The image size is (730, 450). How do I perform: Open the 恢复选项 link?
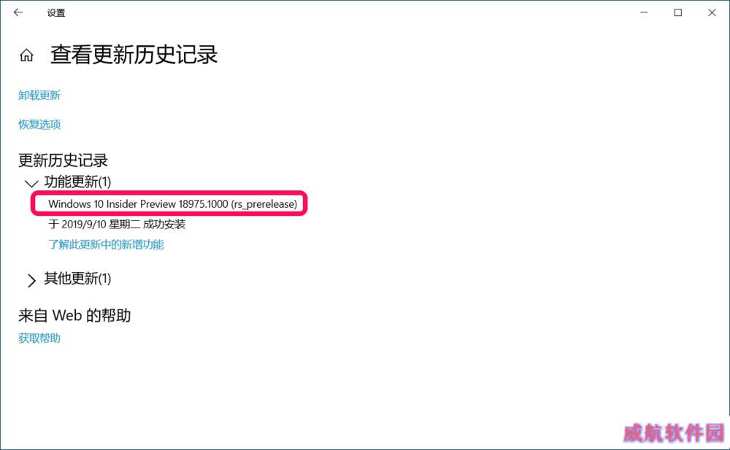click(x=39, y=124)
